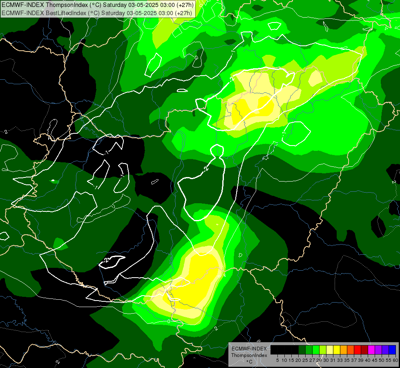Click the violet 50-55 legend swatch

tap(385, 350)
